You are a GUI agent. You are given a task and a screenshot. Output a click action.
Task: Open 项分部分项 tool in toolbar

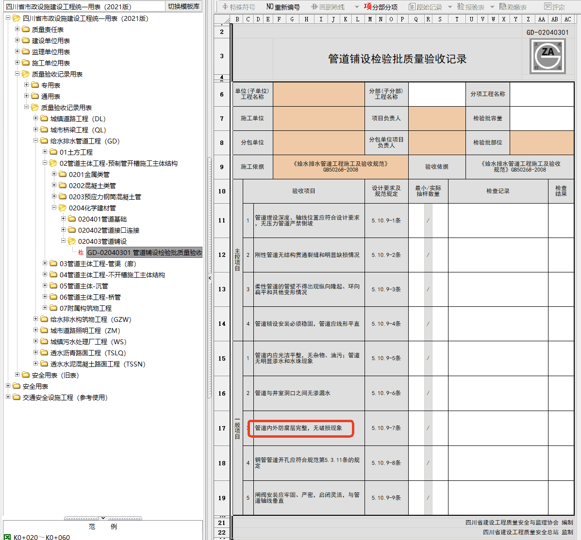381,7
